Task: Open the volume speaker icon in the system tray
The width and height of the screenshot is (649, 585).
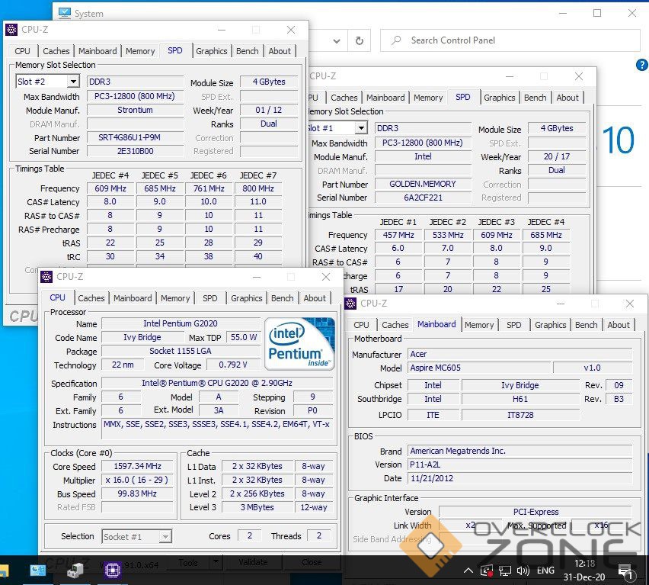Action: (523, 571)
